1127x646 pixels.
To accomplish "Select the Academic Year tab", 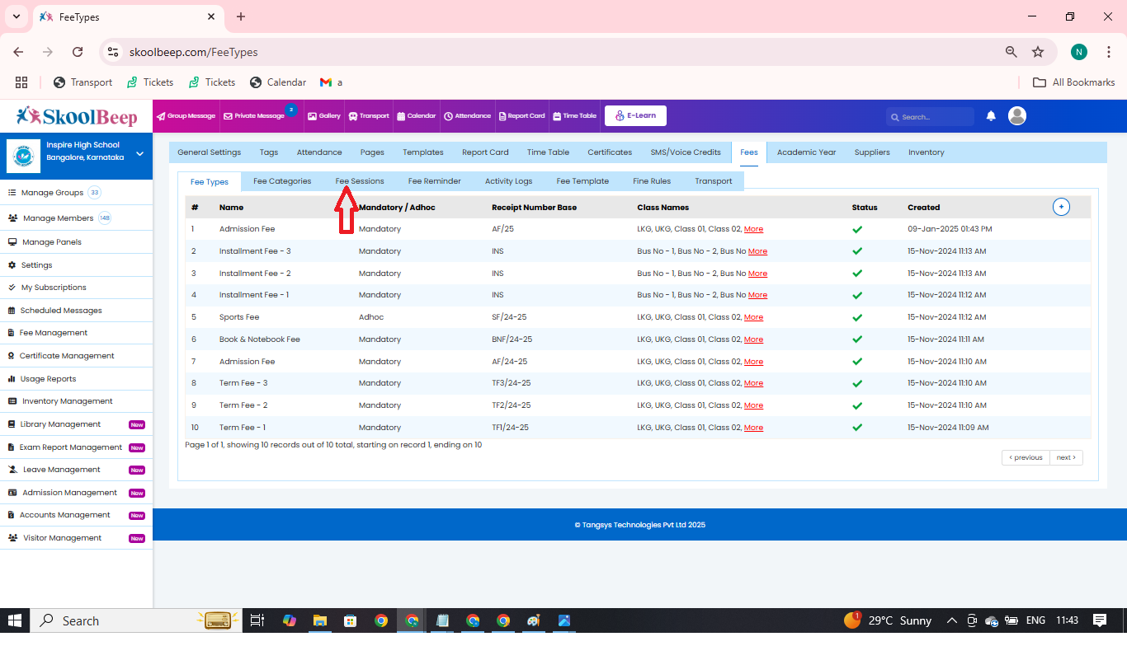I will point(806,152).
